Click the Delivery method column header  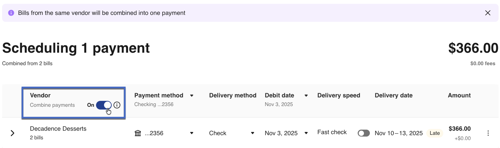tap(232, 95)
